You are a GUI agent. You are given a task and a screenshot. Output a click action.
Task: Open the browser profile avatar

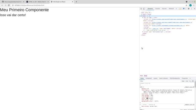[x=190, y=5]
